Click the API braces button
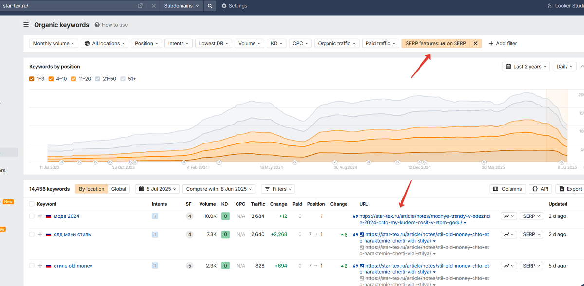 (541, 189)
